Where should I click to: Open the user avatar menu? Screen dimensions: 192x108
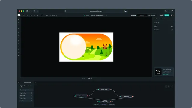tap(172, 15)
